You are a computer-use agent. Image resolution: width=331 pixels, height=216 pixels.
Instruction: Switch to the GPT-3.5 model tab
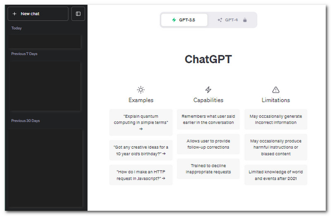[x=184, y=20]
